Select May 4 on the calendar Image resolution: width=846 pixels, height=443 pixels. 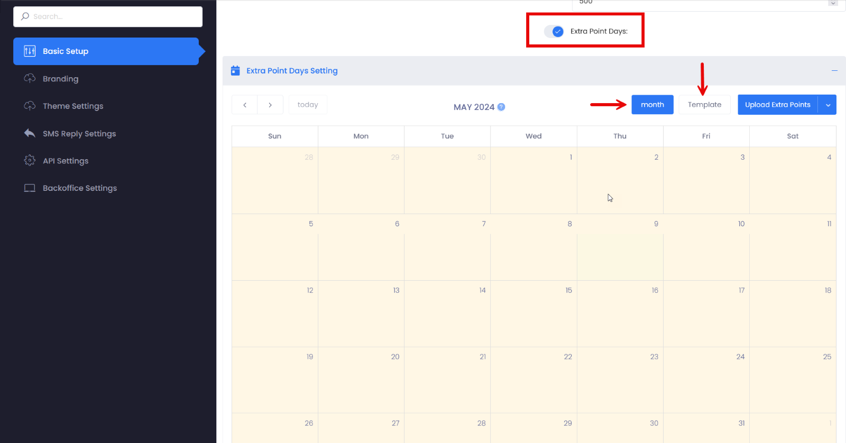793,180
